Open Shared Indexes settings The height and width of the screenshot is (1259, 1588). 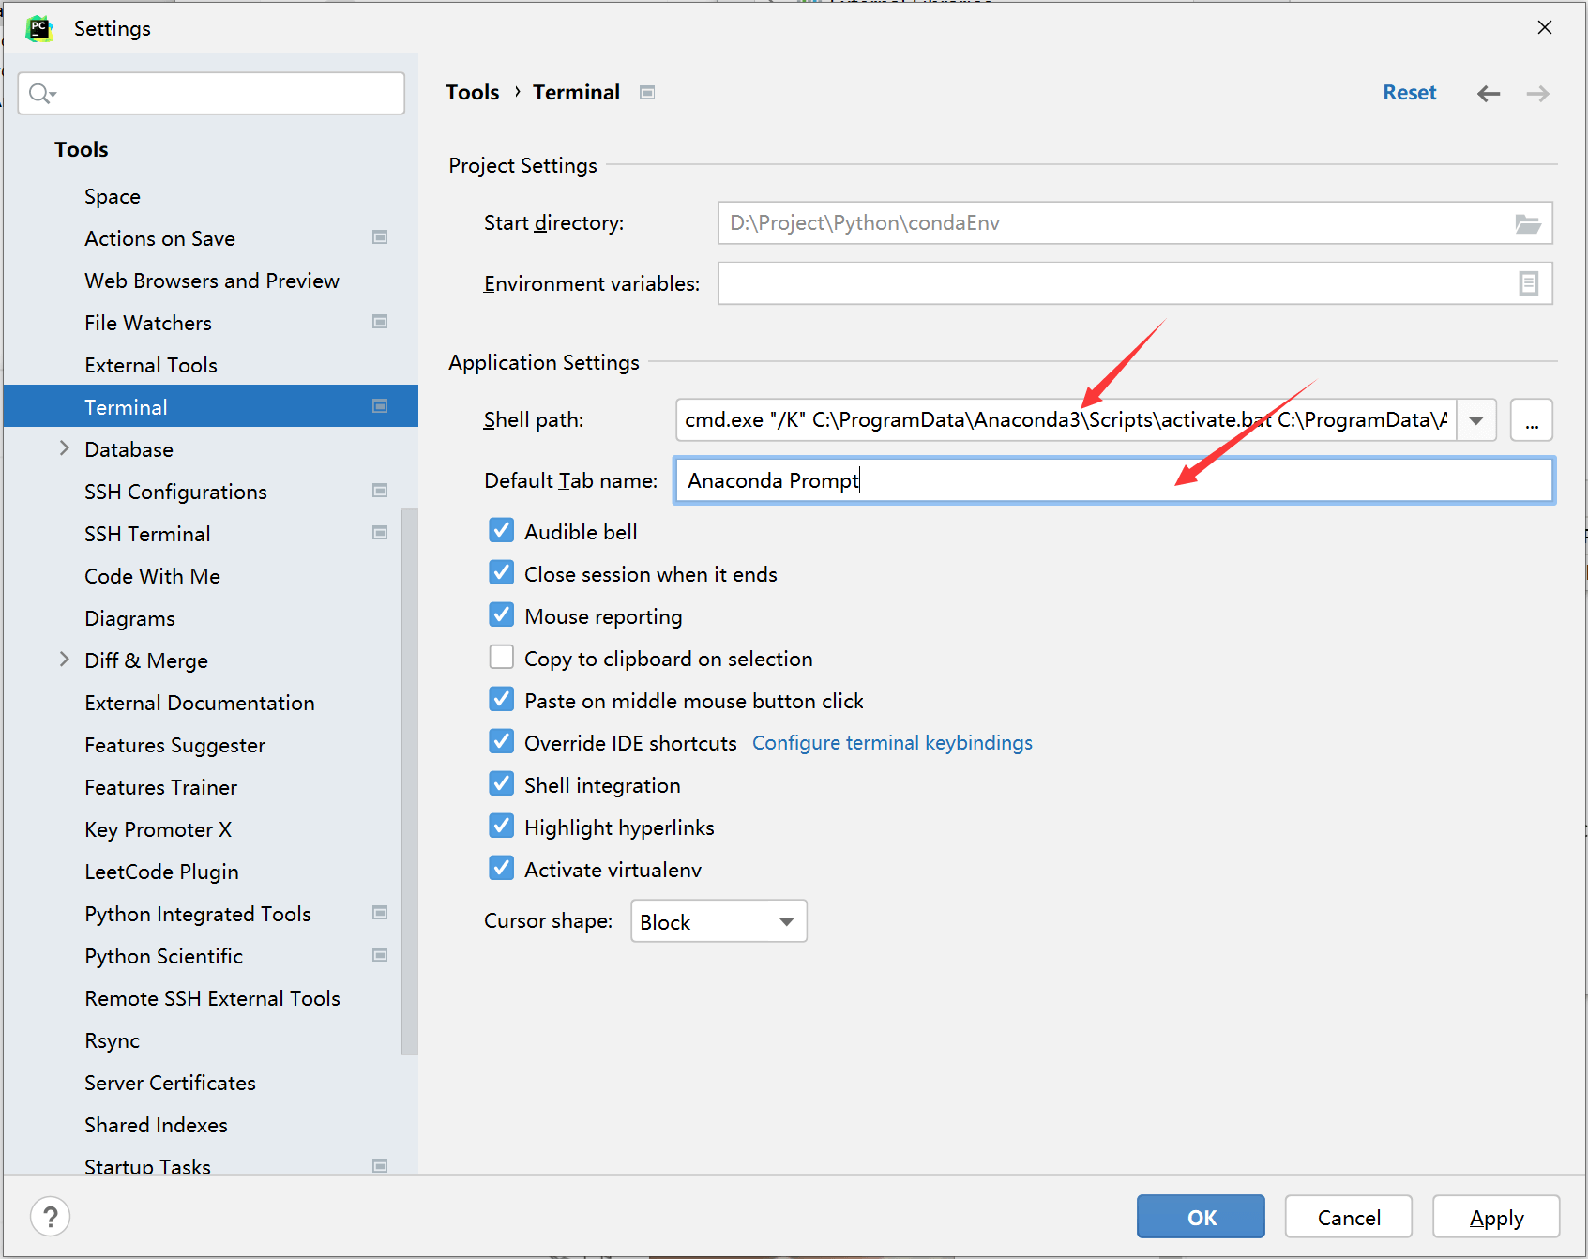(x=156, y=1125)
